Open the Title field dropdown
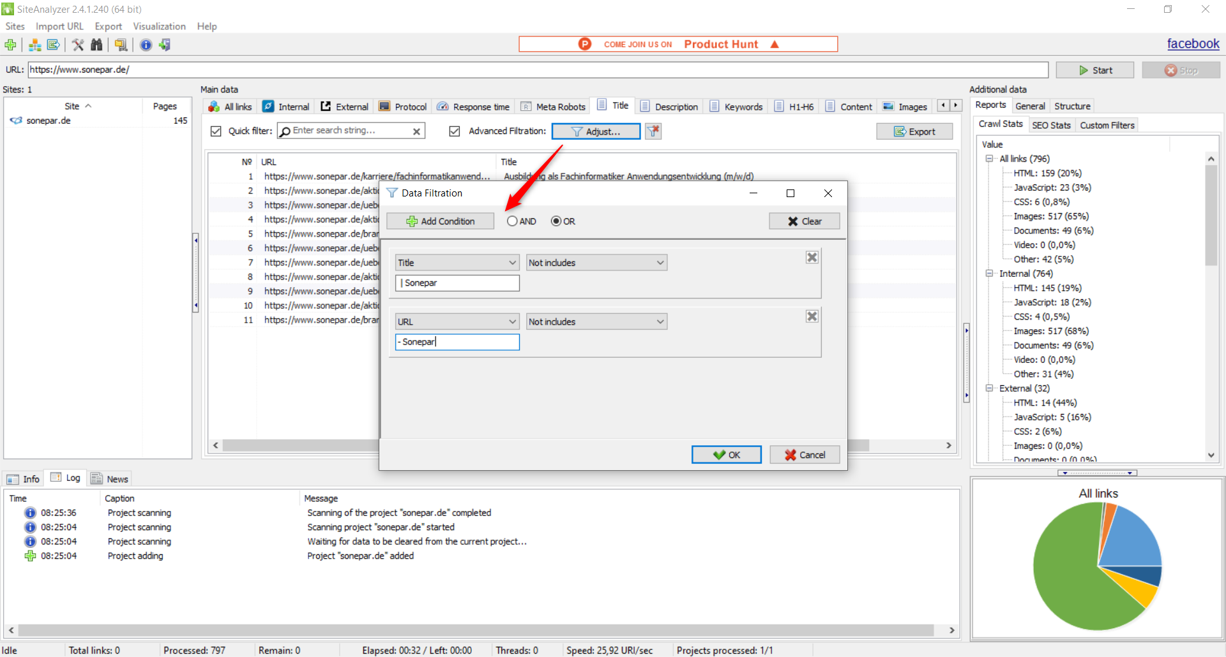Image resolution: width=1226 pixels, height=657 pixels. coord(457,263)
